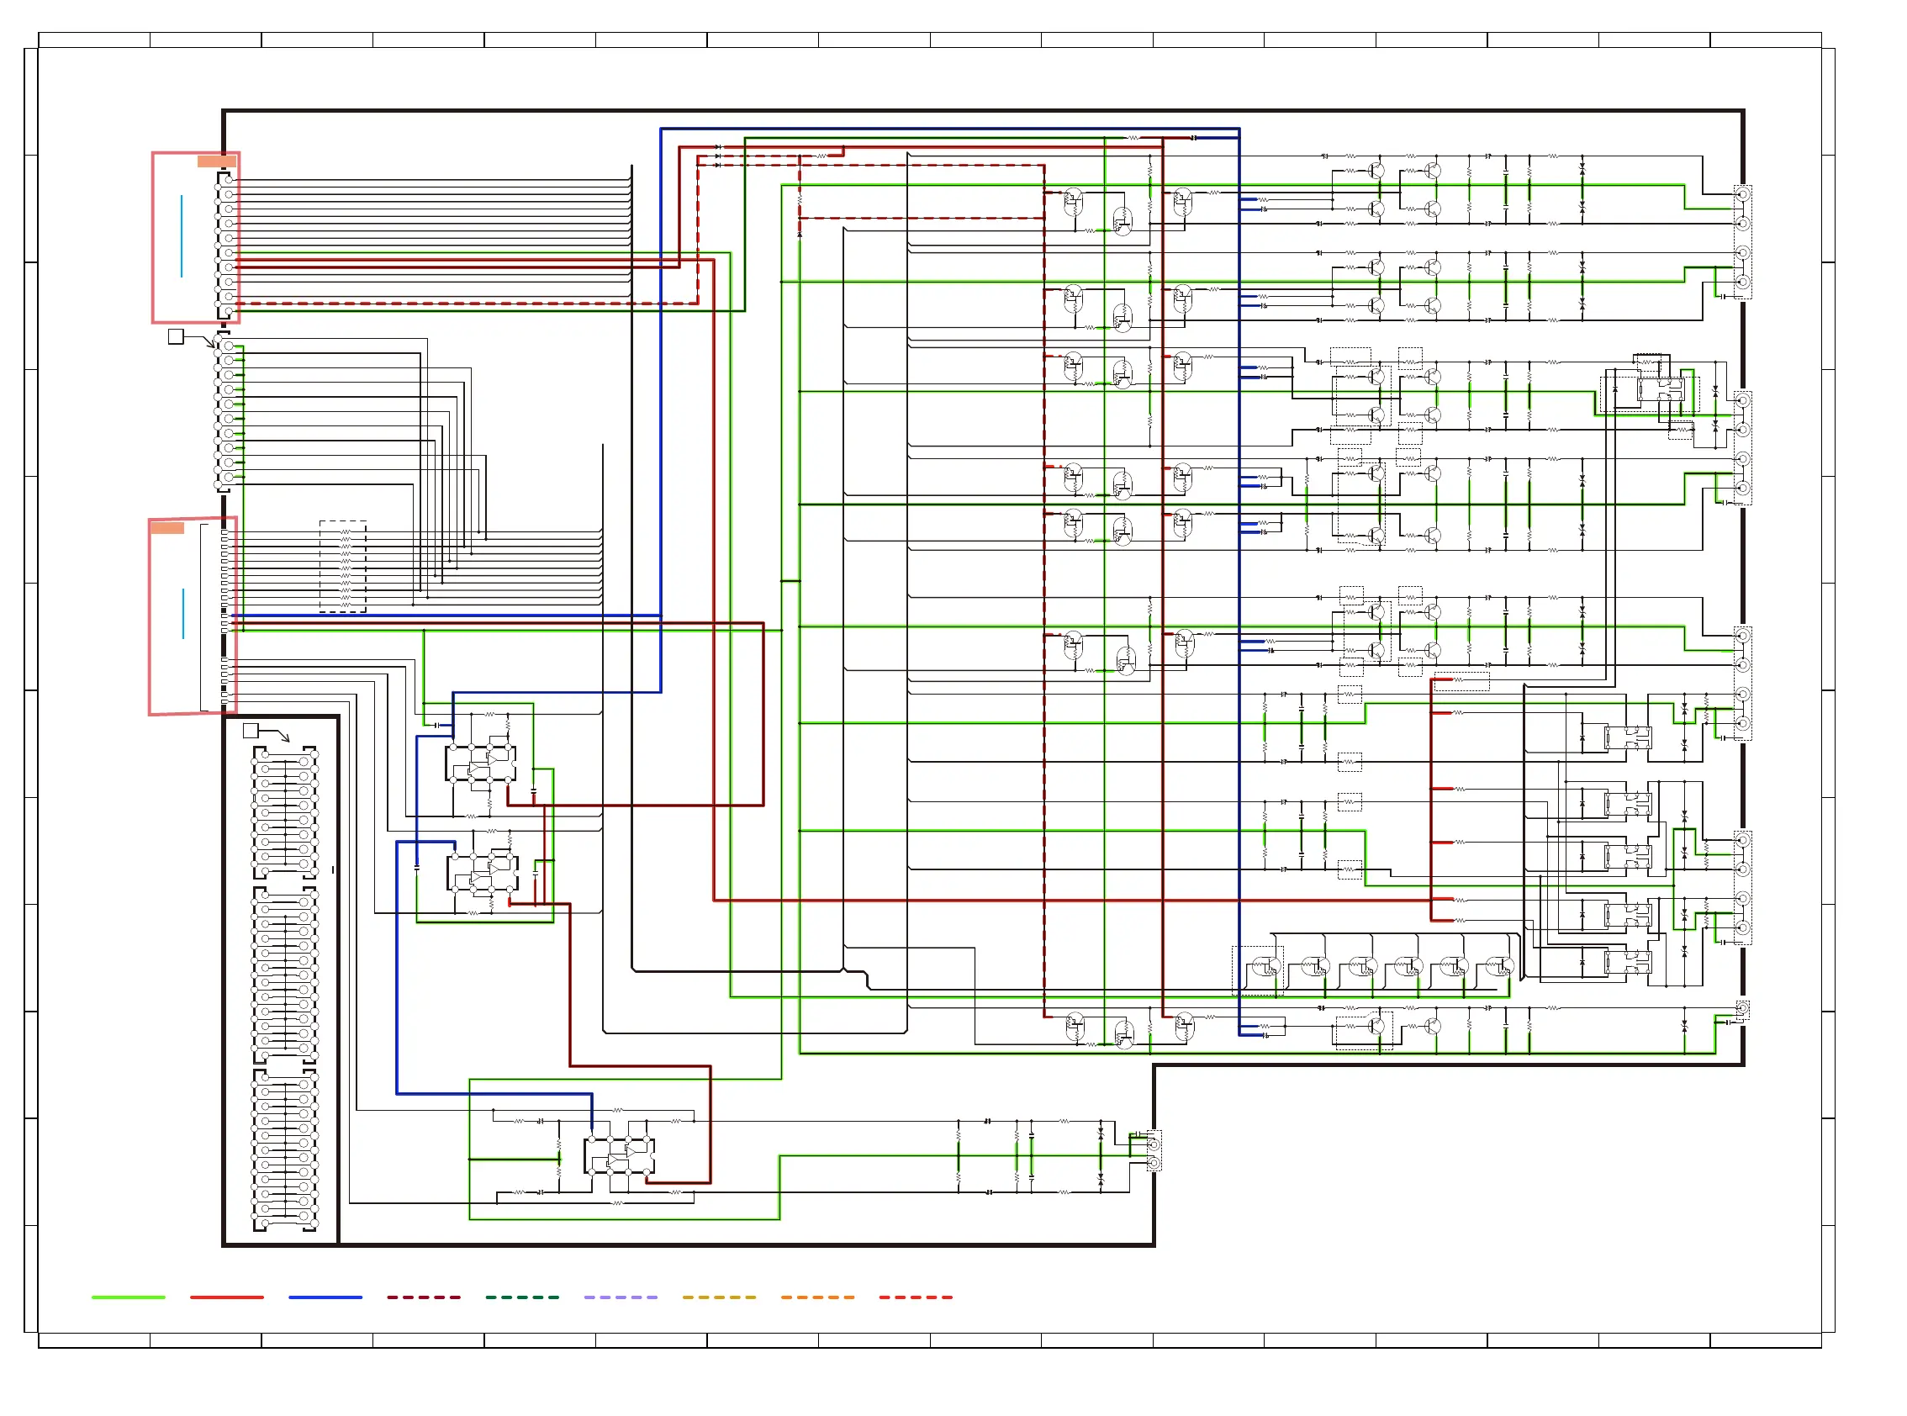Click the square callout box beside middle-left connector

click(176, 336)
